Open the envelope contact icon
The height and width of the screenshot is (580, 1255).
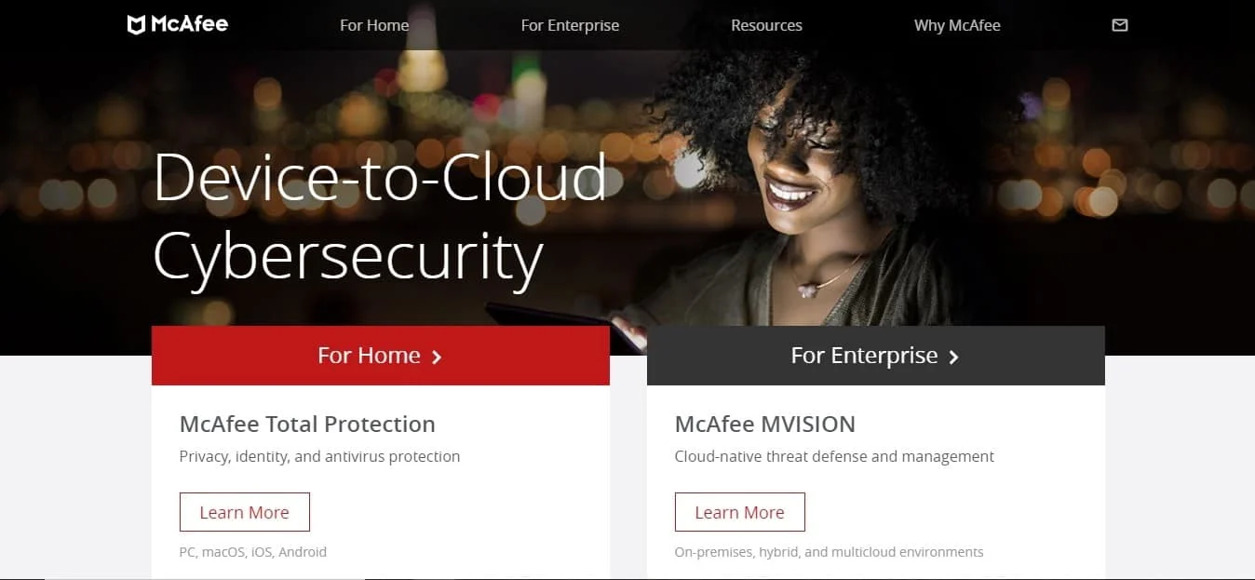1120,25
